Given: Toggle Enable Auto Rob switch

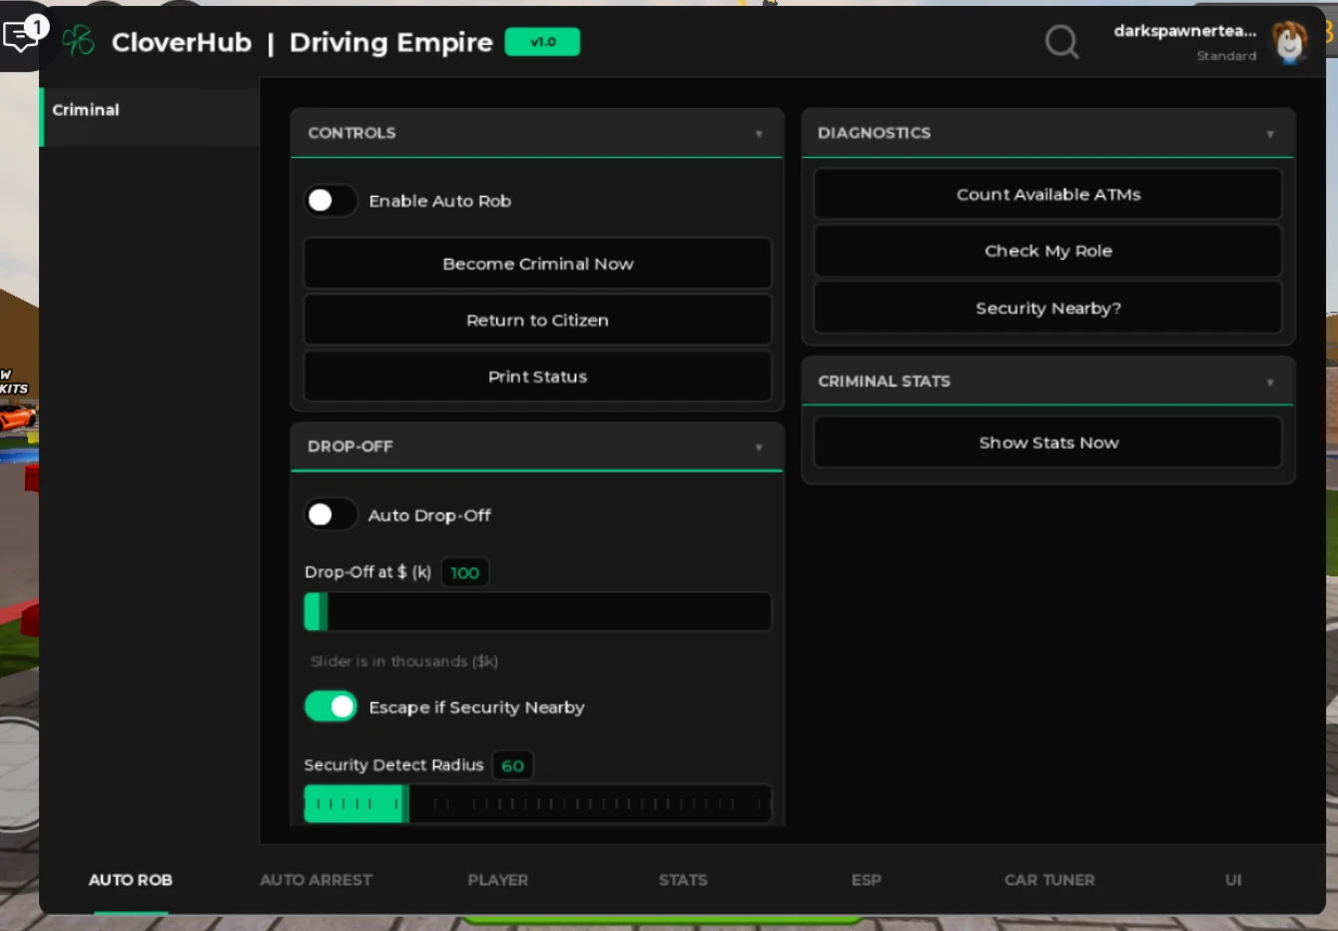Looking at the screenshot, I should tap(331, 201).
